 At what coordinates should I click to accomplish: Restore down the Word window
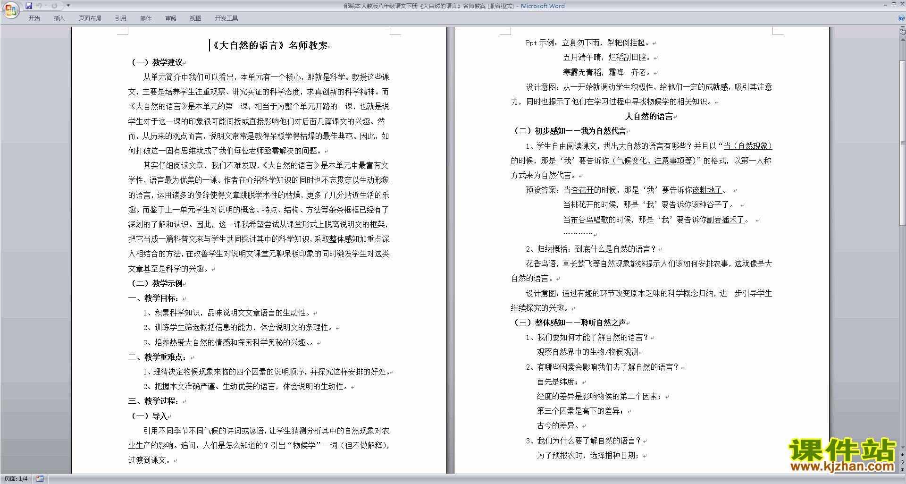point(894,4)
